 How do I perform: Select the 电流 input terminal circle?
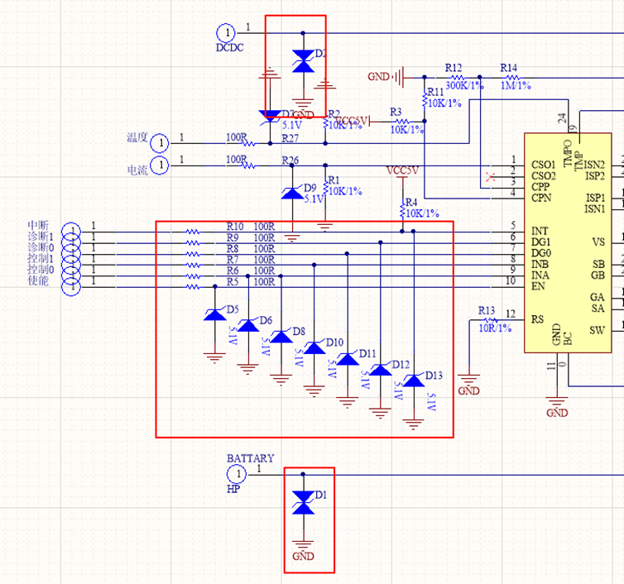[160, 165]
